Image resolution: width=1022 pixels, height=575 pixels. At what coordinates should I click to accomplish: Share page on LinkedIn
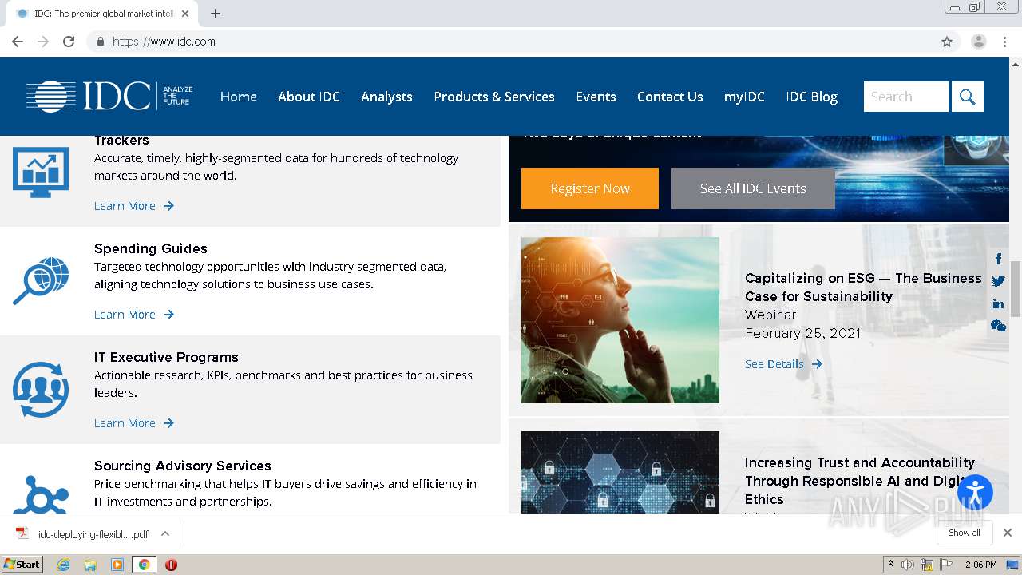(998, 303)
